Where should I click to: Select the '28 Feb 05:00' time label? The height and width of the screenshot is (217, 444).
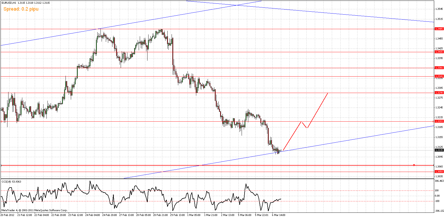click(x=143, y=215)
